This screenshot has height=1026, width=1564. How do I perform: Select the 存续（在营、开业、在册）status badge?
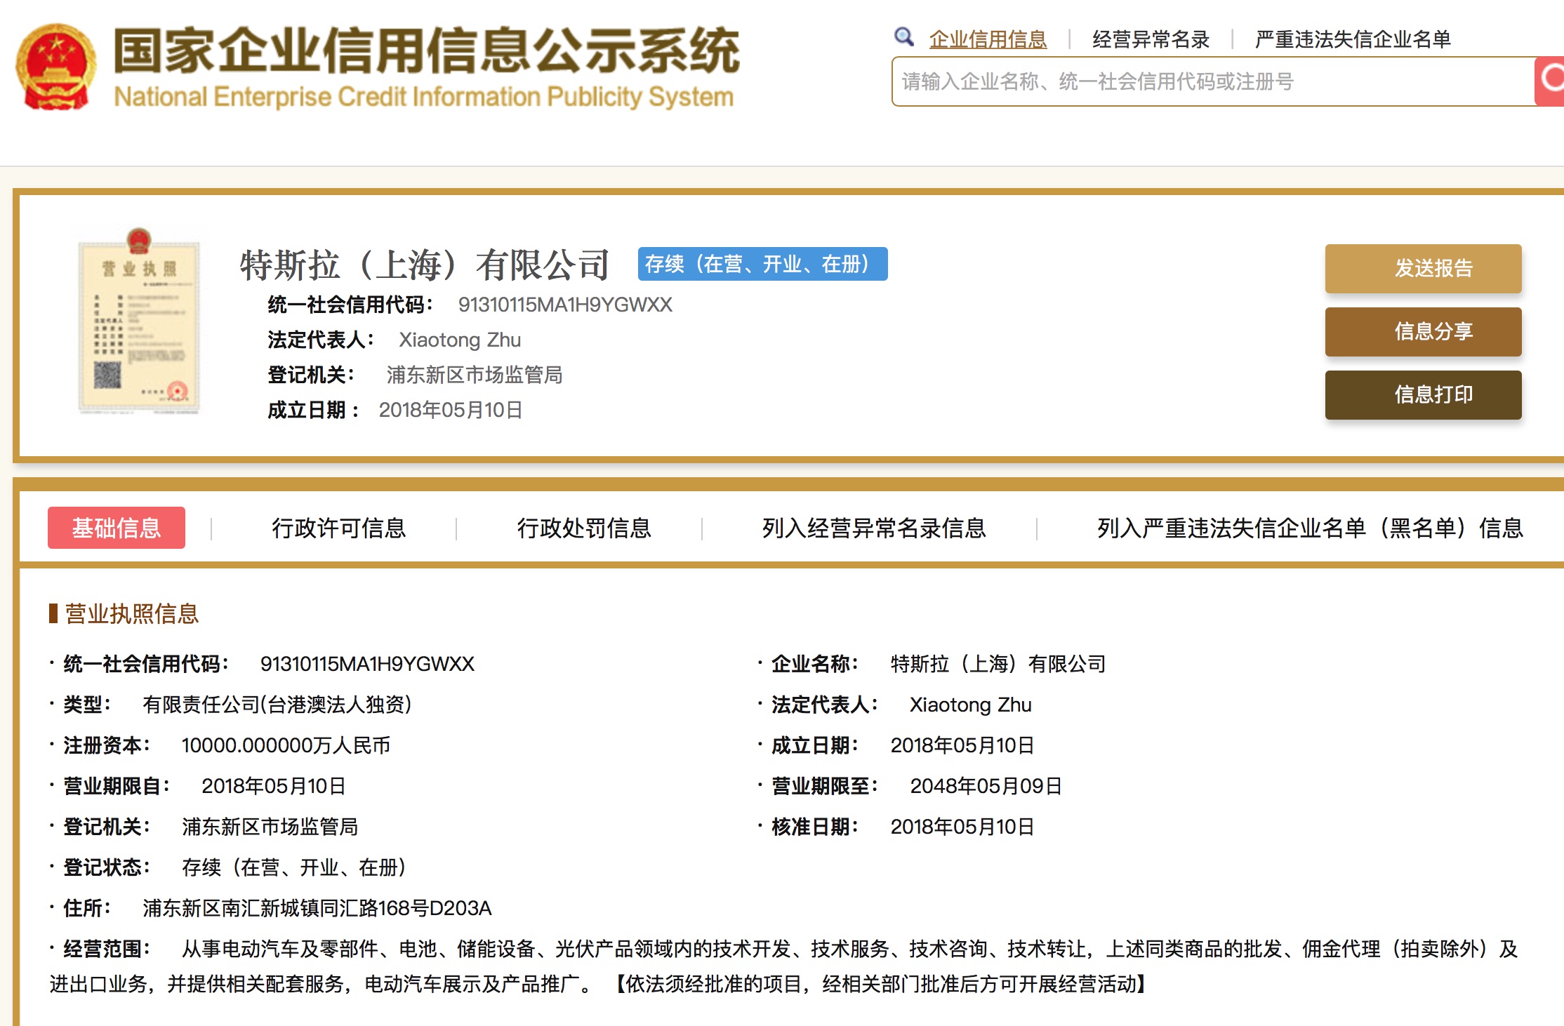click(762, 265)
